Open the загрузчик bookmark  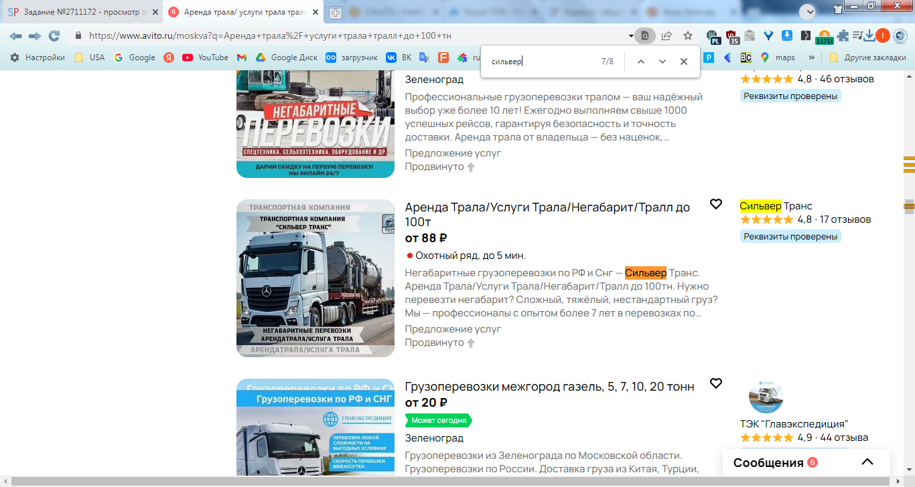pos(352,58)
